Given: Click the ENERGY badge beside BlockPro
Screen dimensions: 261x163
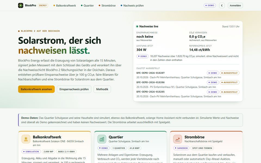Looking at the screenshot, I should [43, 5].
